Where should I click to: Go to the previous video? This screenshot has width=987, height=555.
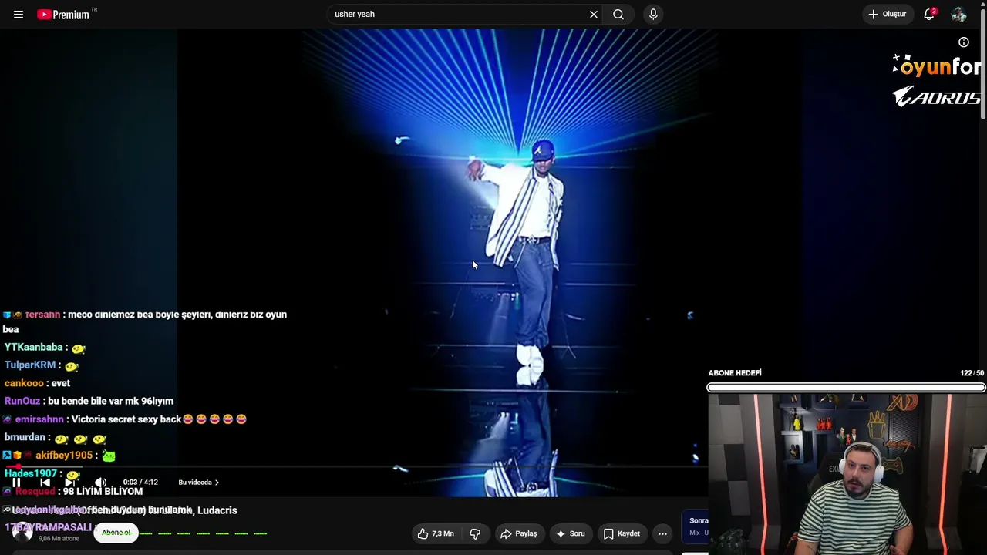45,483
